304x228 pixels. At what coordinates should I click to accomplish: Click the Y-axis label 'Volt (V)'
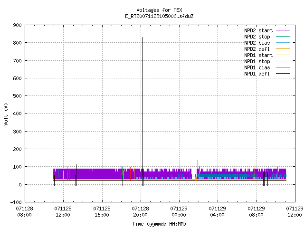click(6, 114)
